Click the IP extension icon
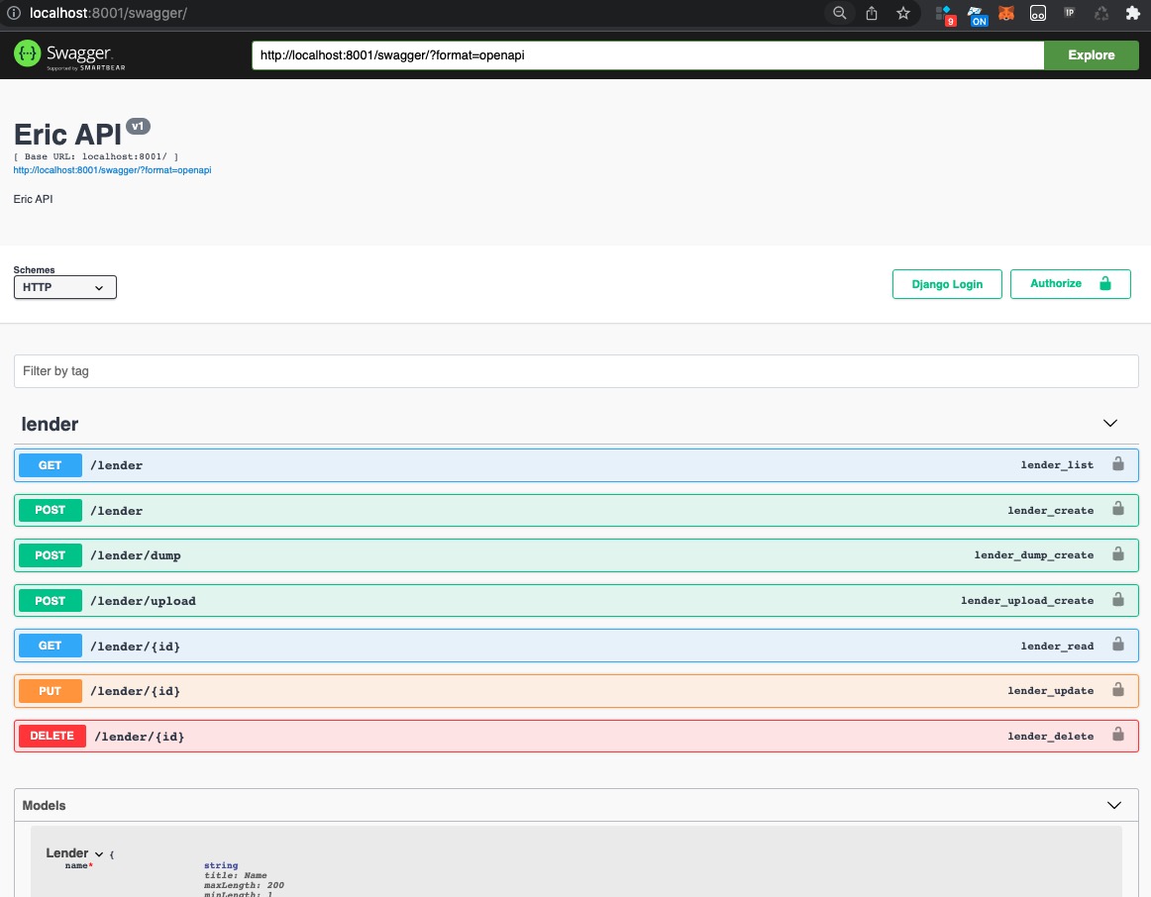Viewport: 1151px width, 897px height. 1069,12
